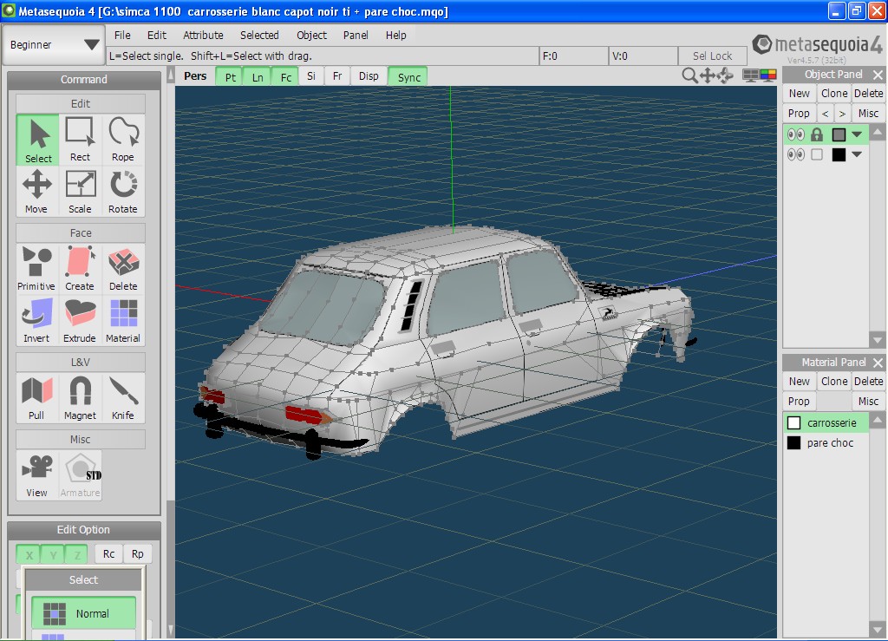Open the Selected menu
The height and width of the screenshot is (641, 888).
(259, 35)
